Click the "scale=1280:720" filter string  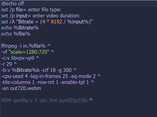pos(29,52)
